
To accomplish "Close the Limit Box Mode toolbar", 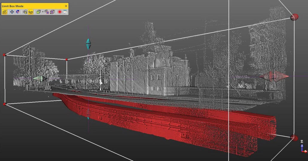I will (66, 6).
